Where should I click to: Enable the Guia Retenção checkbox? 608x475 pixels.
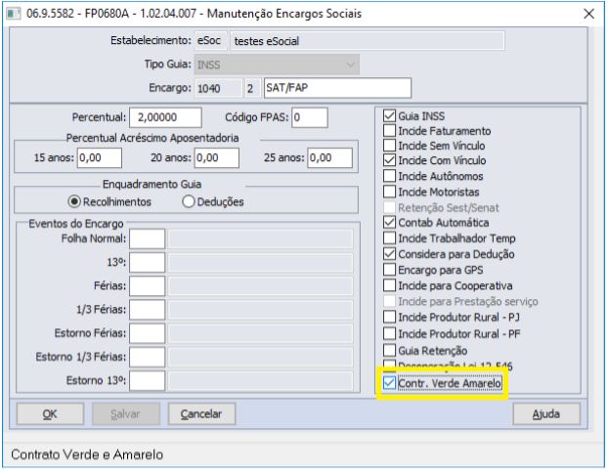click(389, 351)
